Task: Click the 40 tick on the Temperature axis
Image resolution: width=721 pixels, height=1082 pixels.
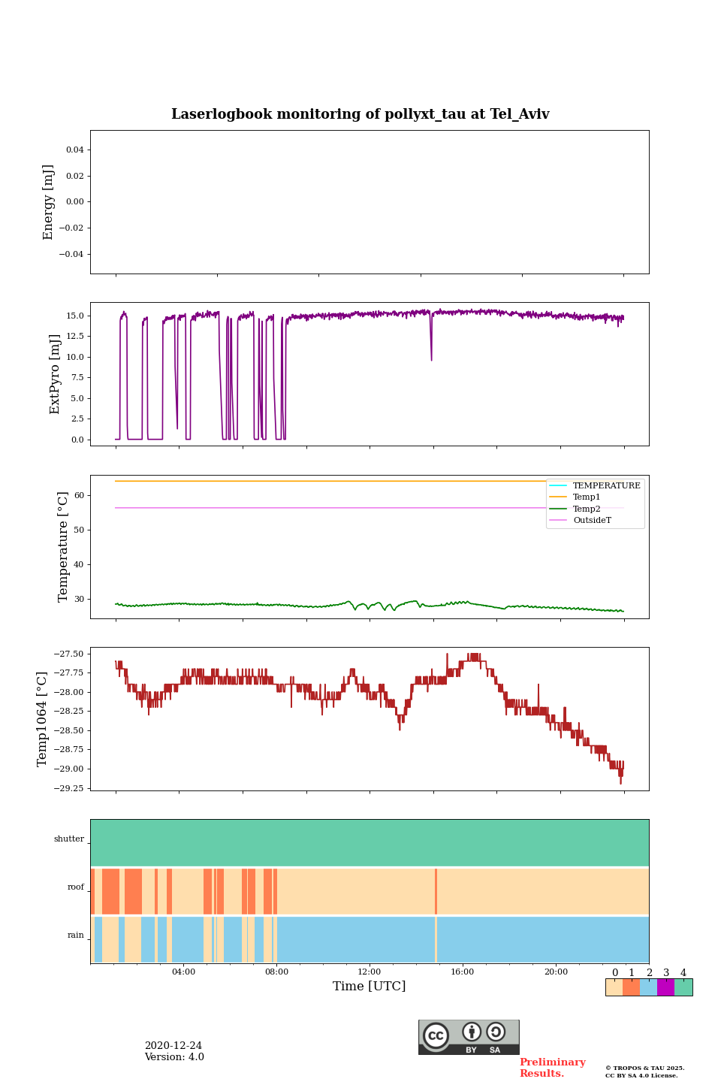Action: point(80,564)
